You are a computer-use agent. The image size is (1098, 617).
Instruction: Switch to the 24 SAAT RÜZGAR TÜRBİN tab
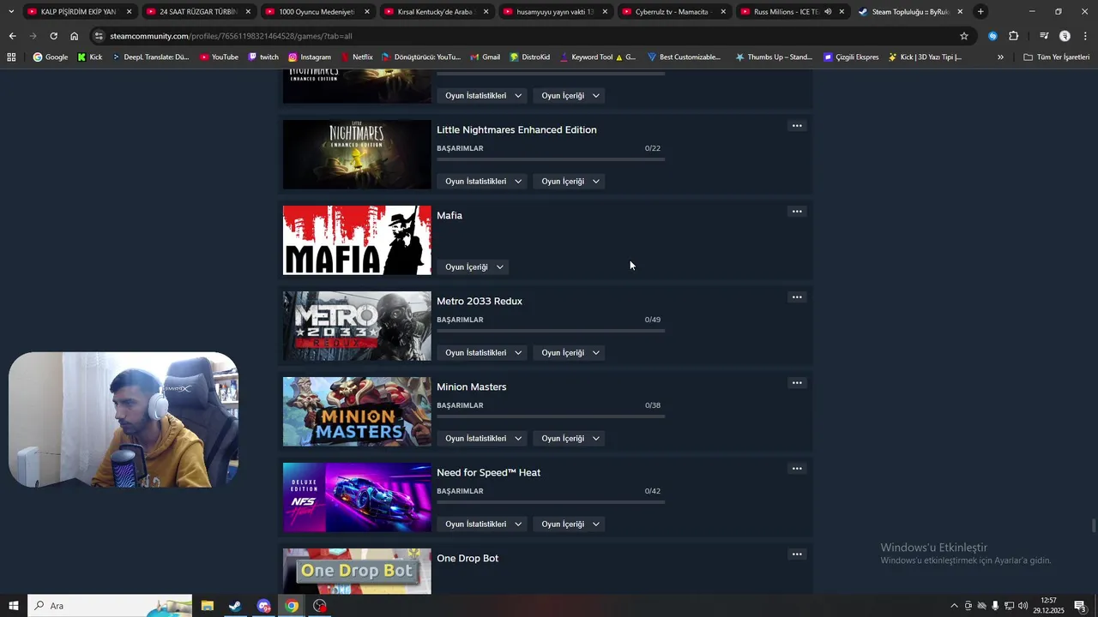click(x=197, y=12)
